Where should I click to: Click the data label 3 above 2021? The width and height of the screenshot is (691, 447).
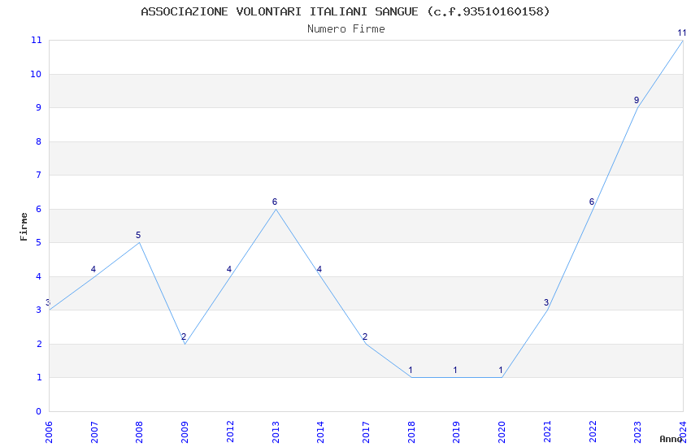pyautogui.click(x=546, y=302)
